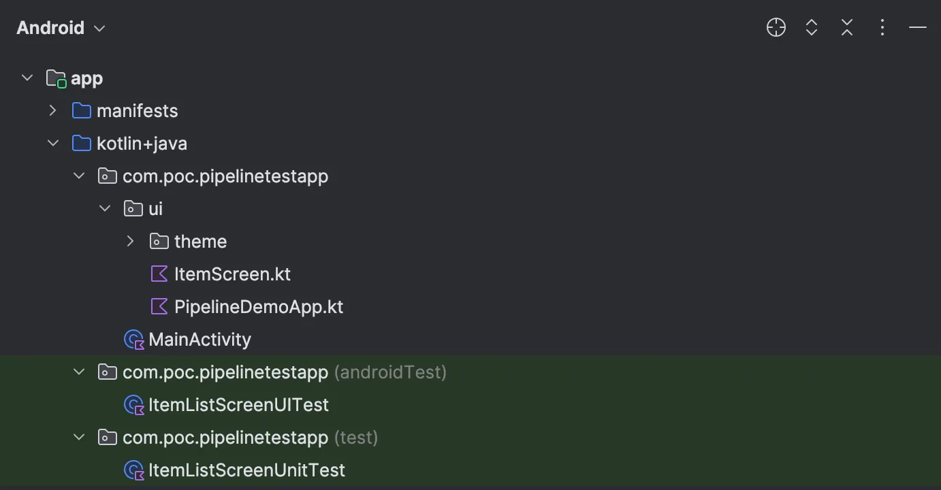
Task: Click the Kotlin file icon beside PipelineDemoApp.kt
Action: [159, 306]
